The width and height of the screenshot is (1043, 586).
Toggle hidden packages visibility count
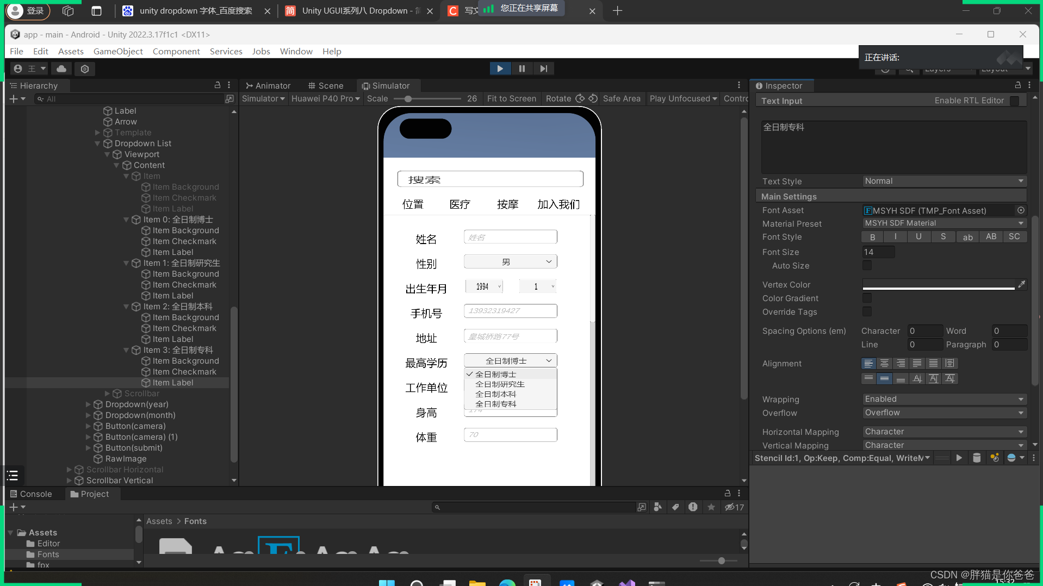(x=734, y=507)
